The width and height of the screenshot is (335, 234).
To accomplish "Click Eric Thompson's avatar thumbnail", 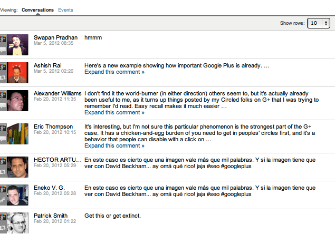I will click(x=17, y=134).
